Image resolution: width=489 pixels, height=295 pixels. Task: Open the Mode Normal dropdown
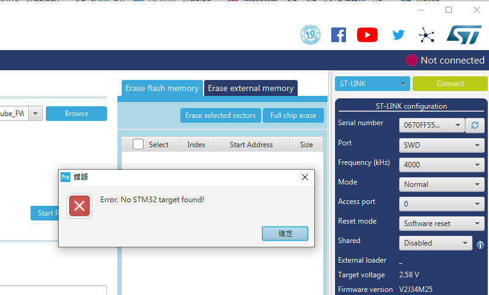pos(441,184)
